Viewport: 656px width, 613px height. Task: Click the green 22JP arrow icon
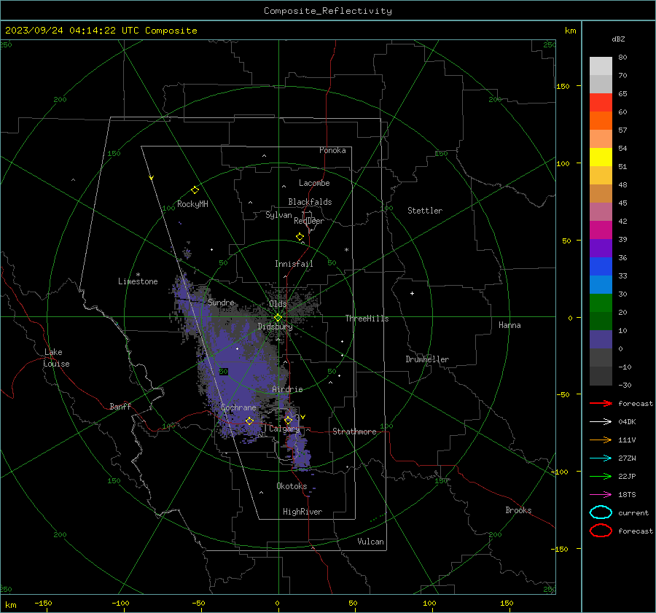601,476
